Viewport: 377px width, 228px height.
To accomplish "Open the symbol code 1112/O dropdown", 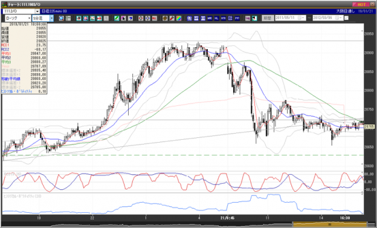I will click(37, 11).
